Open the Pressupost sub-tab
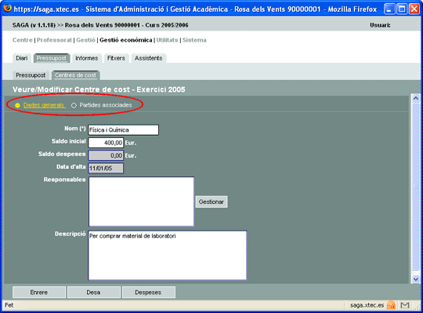Screen dimensions: 423x313 31,75
